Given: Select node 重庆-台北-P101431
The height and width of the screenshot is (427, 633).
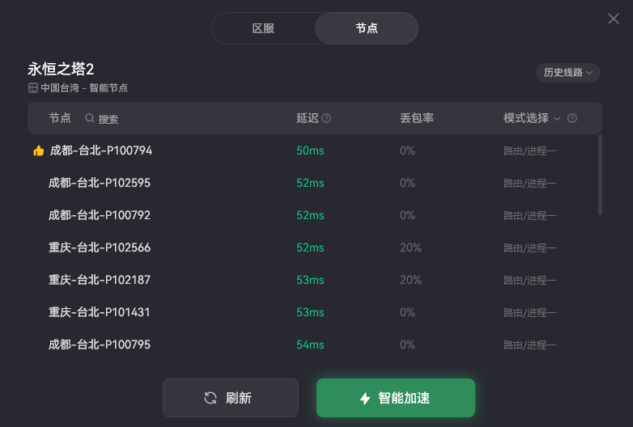Looking at the screenshot, I should pos(100,312).
